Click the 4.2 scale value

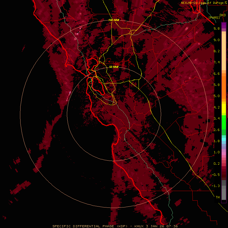coord(217,107)
